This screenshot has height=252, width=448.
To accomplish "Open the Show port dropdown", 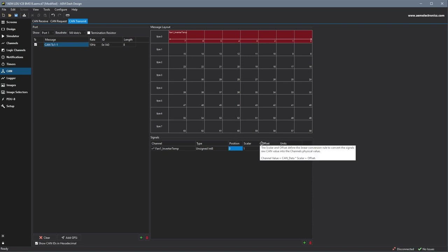I will (47, 33).
